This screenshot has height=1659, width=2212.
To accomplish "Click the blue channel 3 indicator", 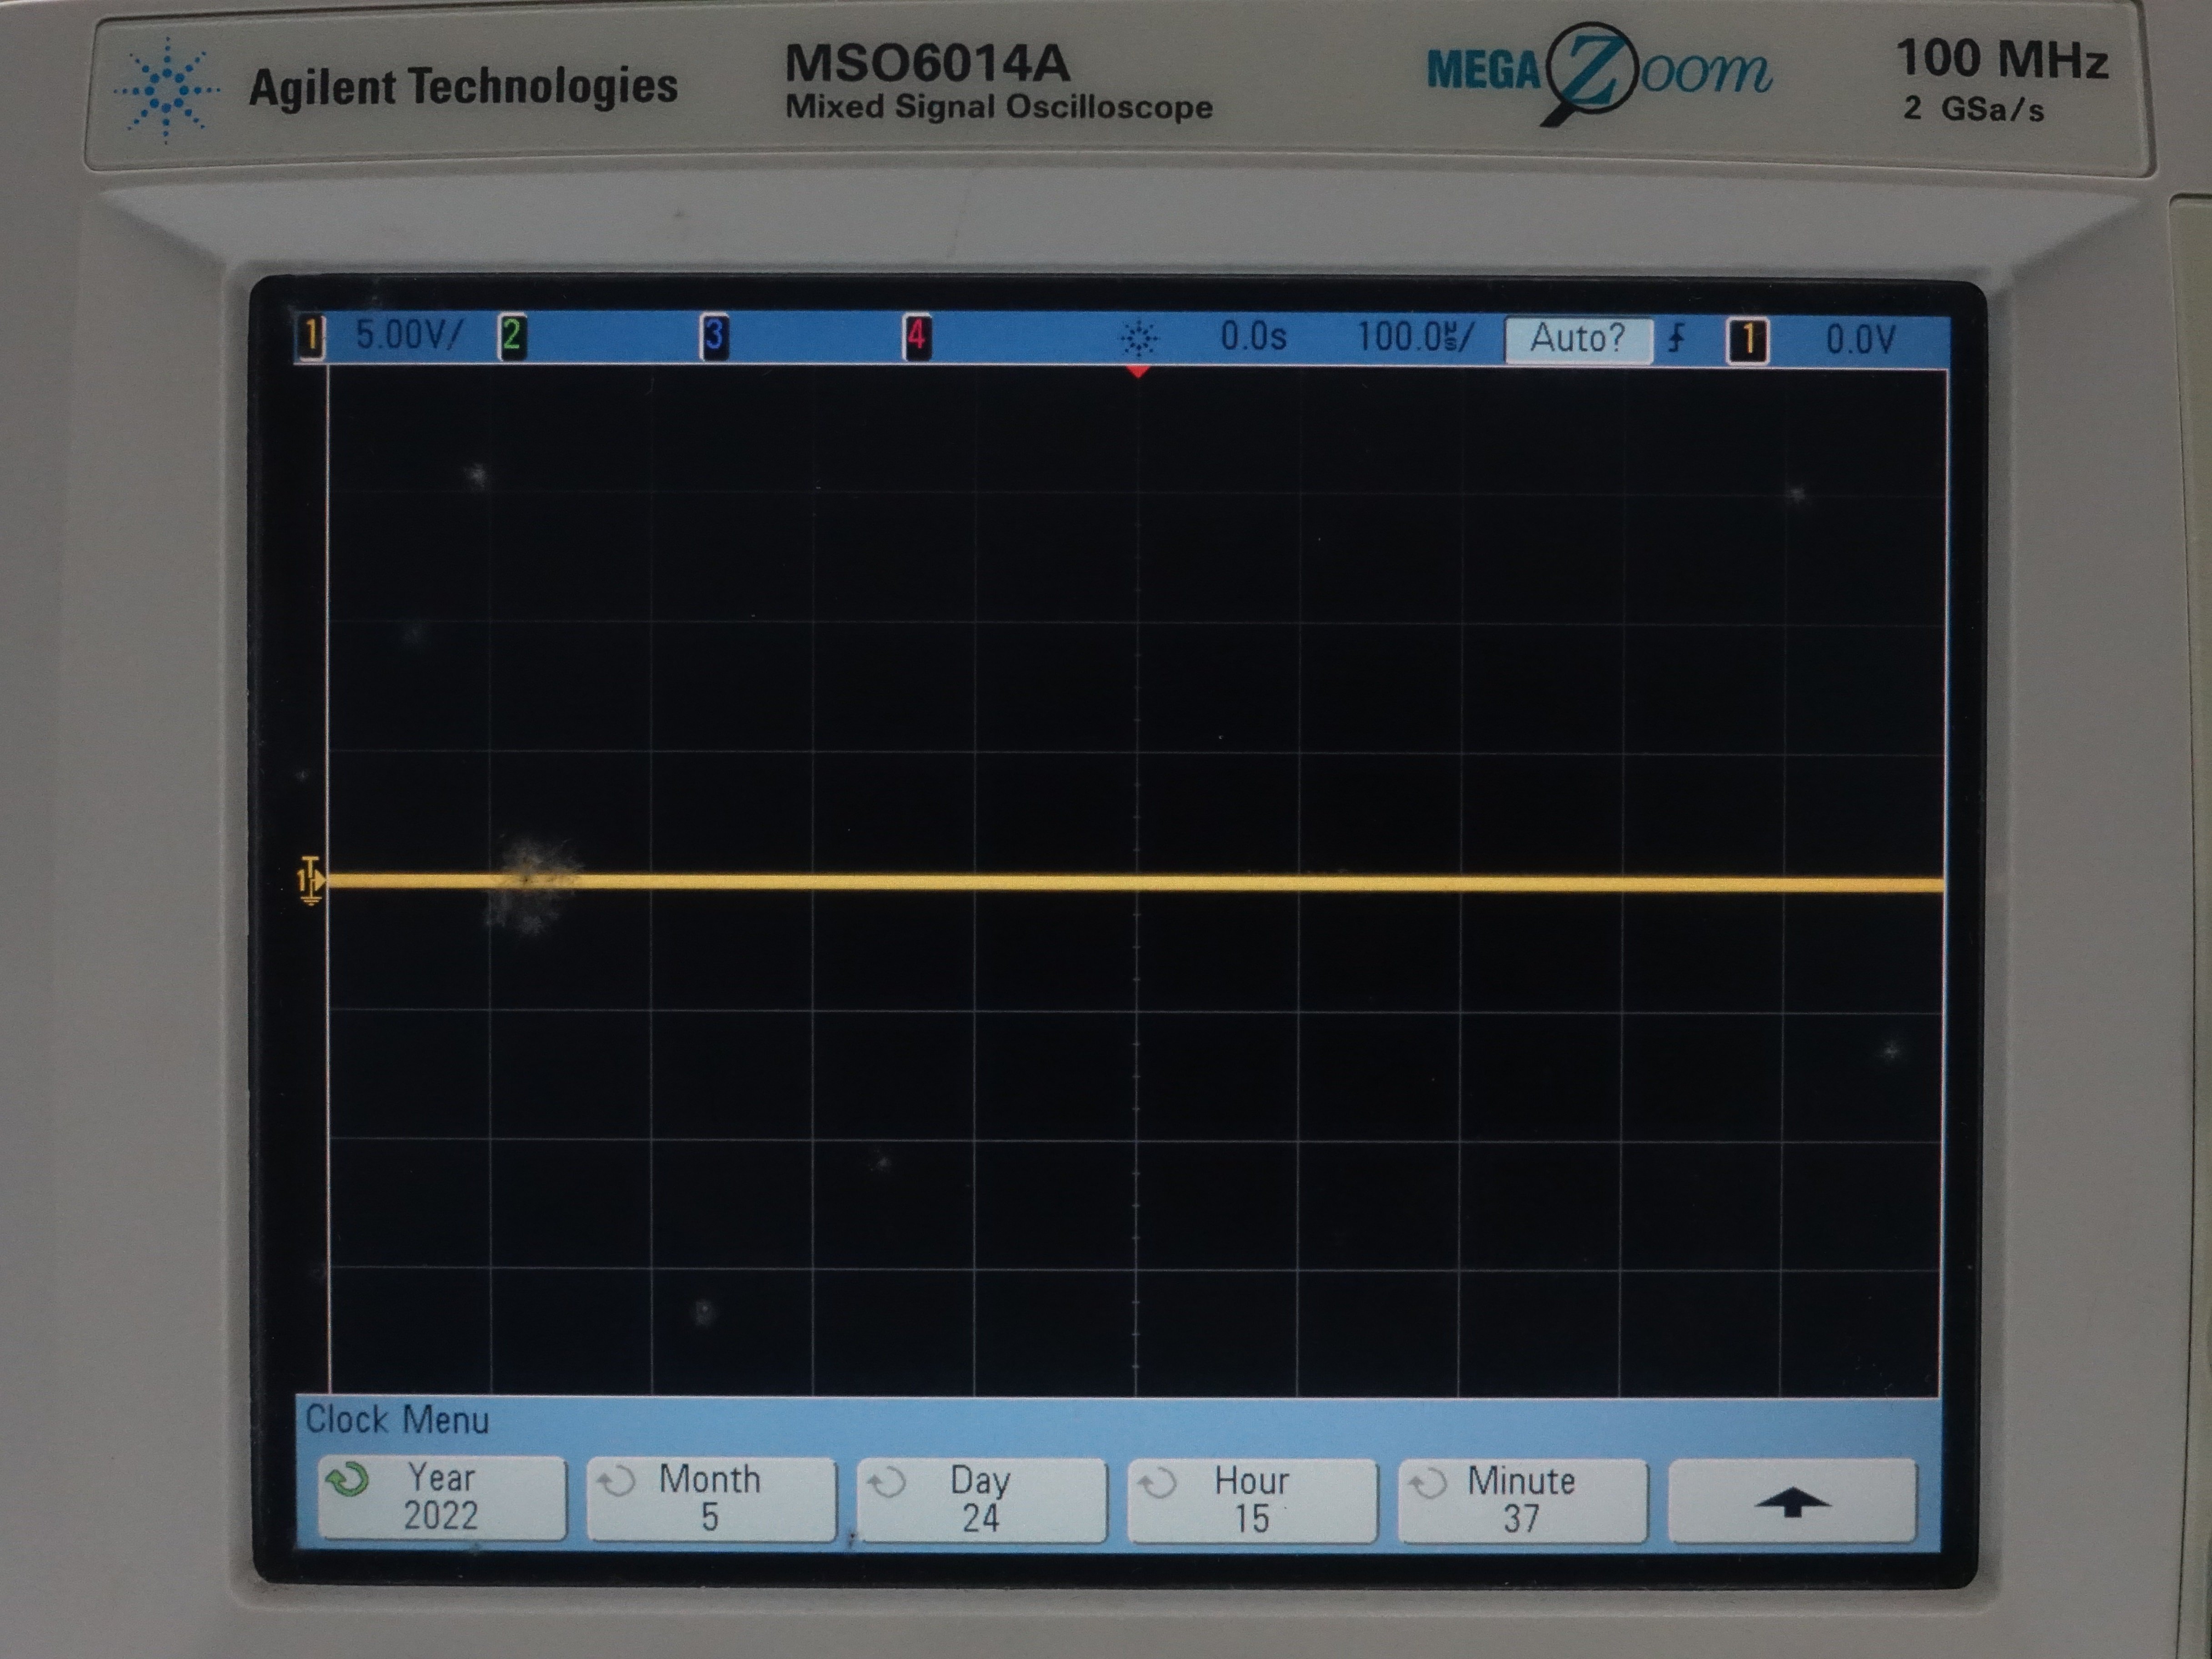I will [714, 336].
